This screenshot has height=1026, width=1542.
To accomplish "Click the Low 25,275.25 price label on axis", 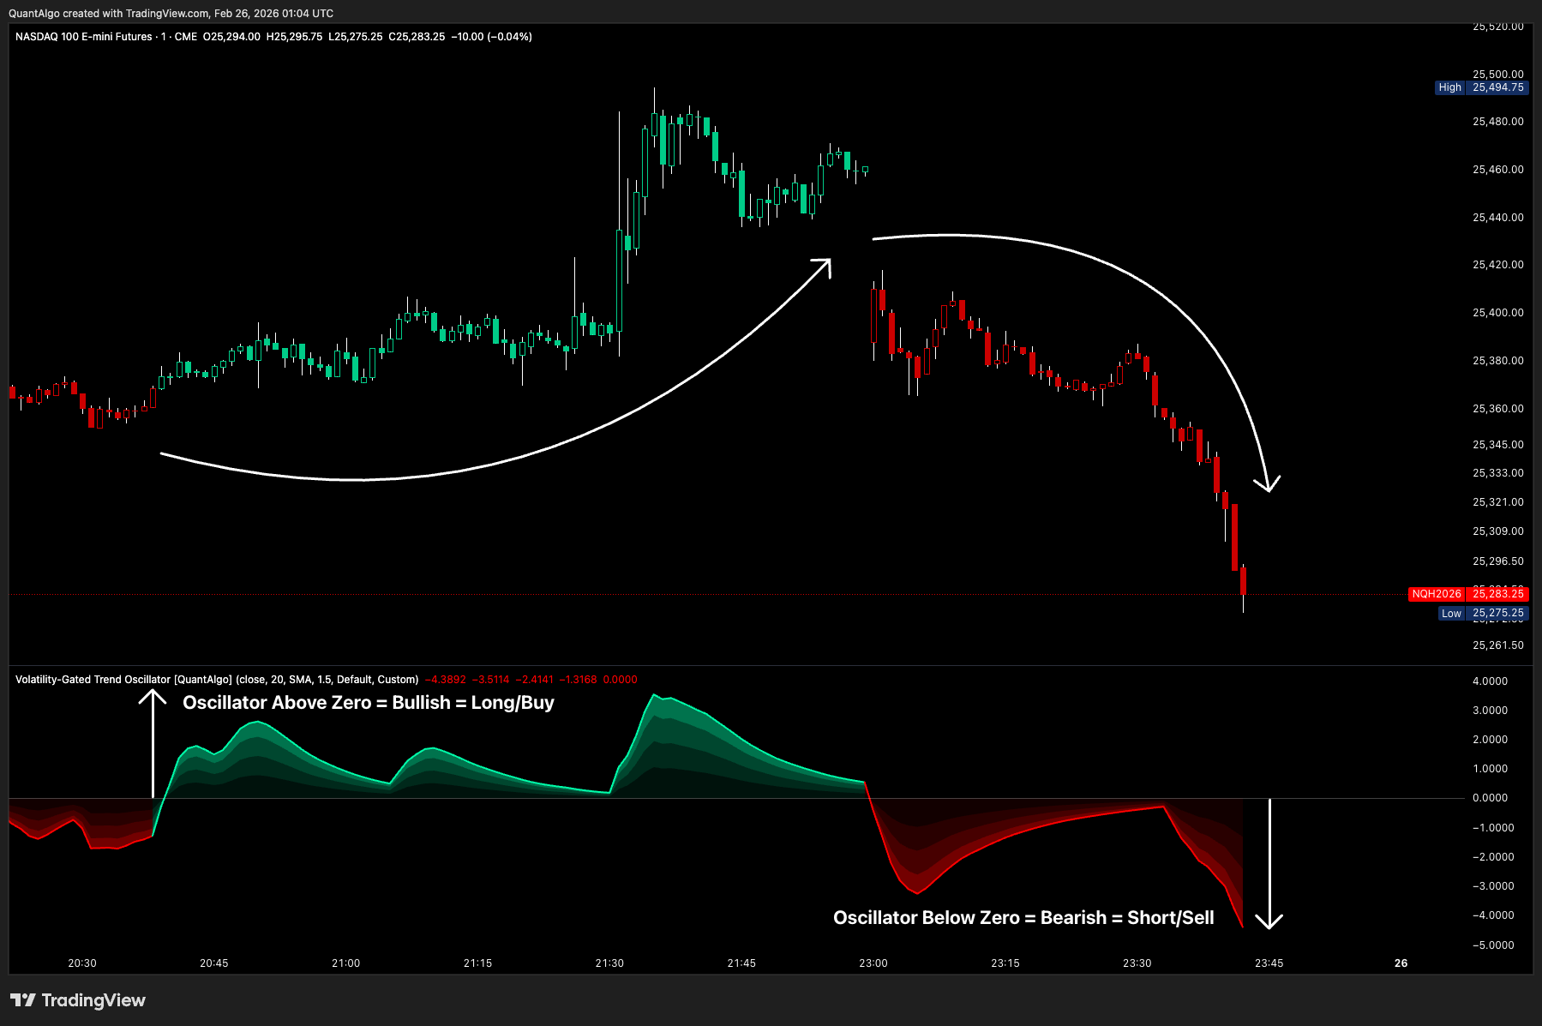I will pyautogui.click(x=1483, y=614).
